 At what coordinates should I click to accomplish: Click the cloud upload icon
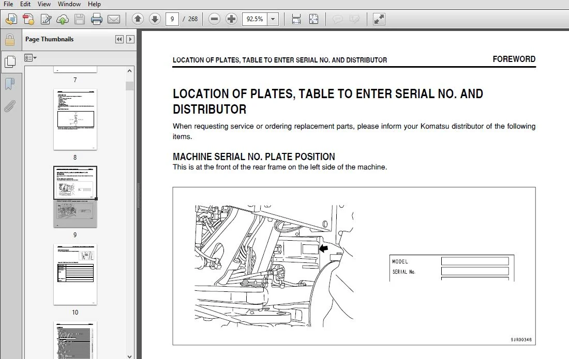pyautogui.click(x=63, y=19)
